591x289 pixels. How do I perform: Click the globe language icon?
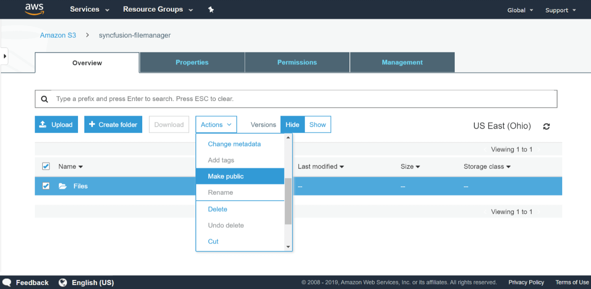[x=63, y=282]
